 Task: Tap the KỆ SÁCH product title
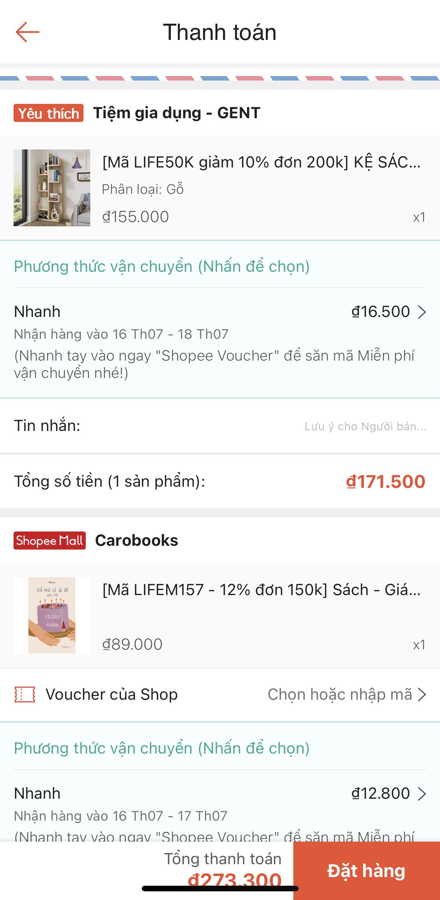261,162
